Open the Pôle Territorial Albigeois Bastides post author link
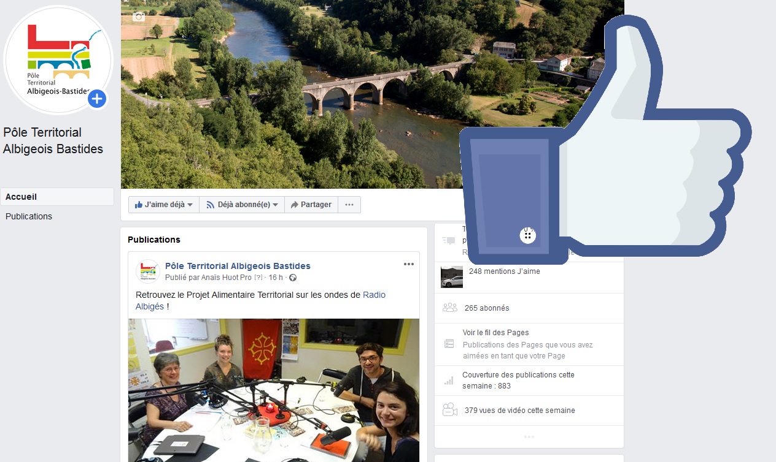This screenshot has height=462, width=776. point(238,266)
